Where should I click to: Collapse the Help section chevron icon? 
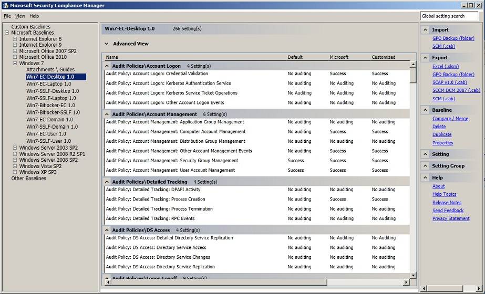click(x=426, y=178)
